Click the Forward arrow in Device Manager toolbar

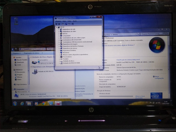(x=59, y=24)
